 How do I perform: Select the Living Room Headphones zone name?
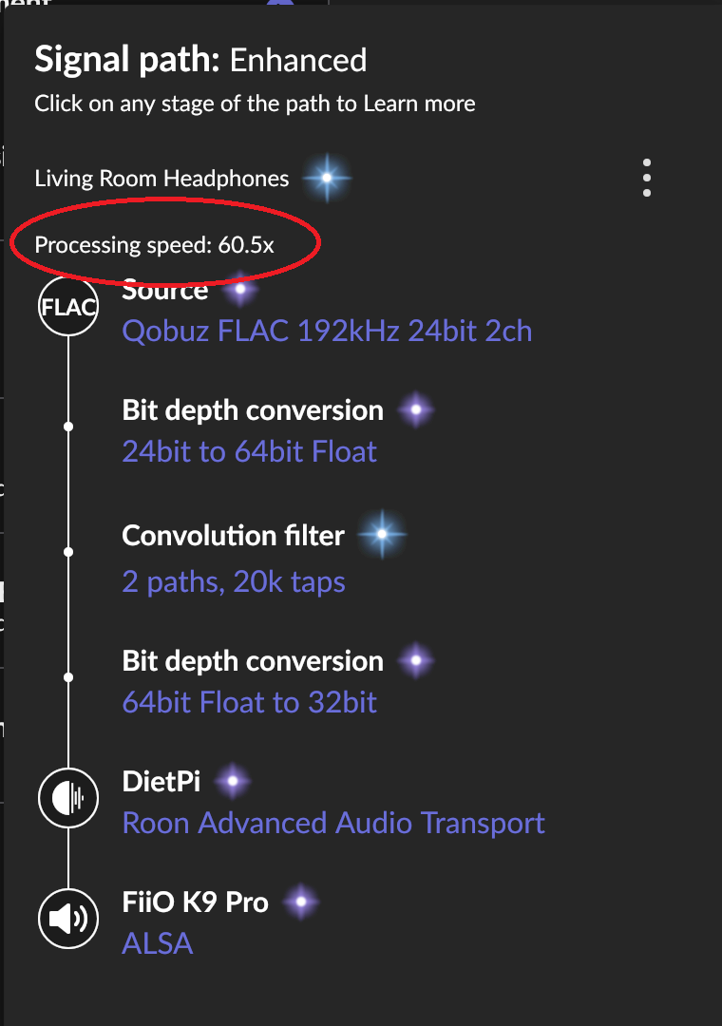tap(161, 178)
